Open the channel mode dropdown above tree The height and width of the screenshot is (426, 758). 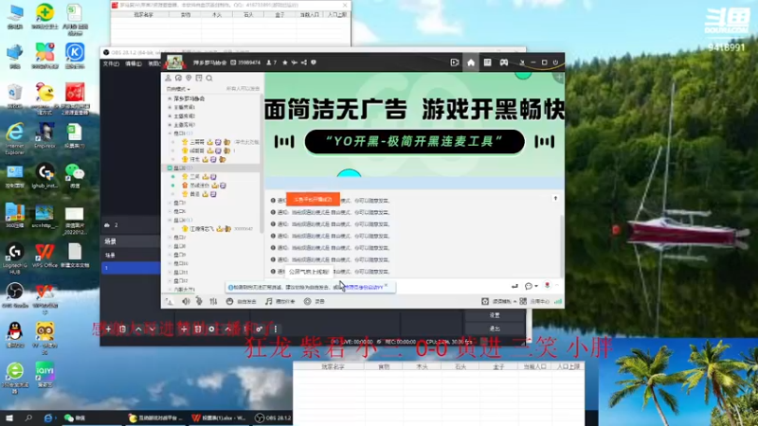(x=178, y=89)
